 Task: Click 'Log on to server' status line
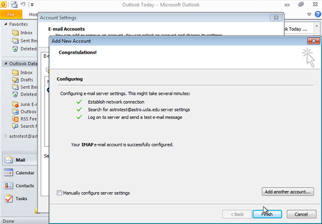(x=135, y=117)
